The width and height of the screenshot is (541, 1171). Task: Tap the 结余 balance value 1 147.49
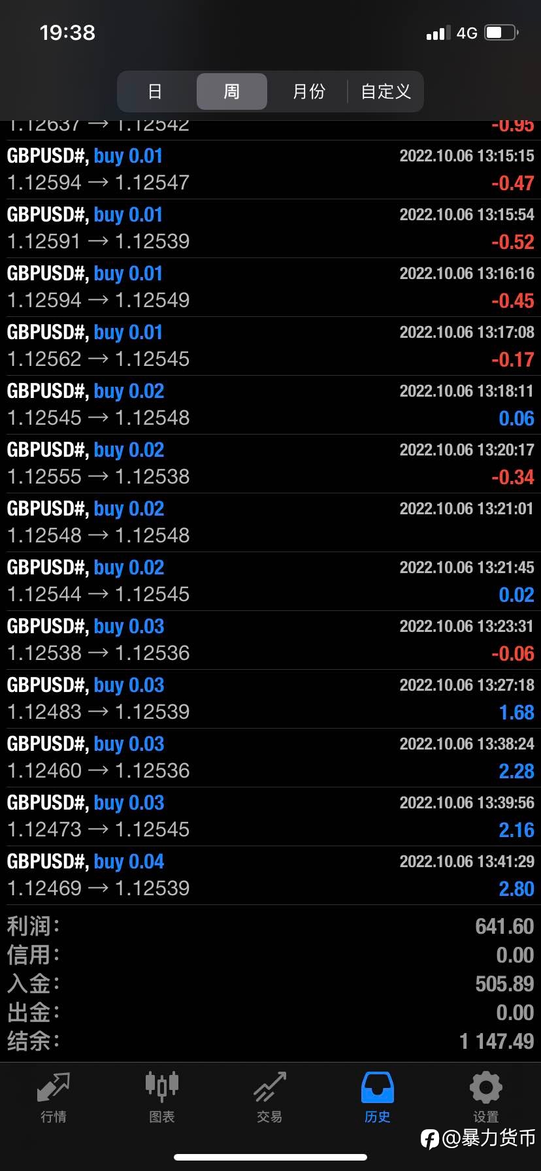click(497, 1041)
